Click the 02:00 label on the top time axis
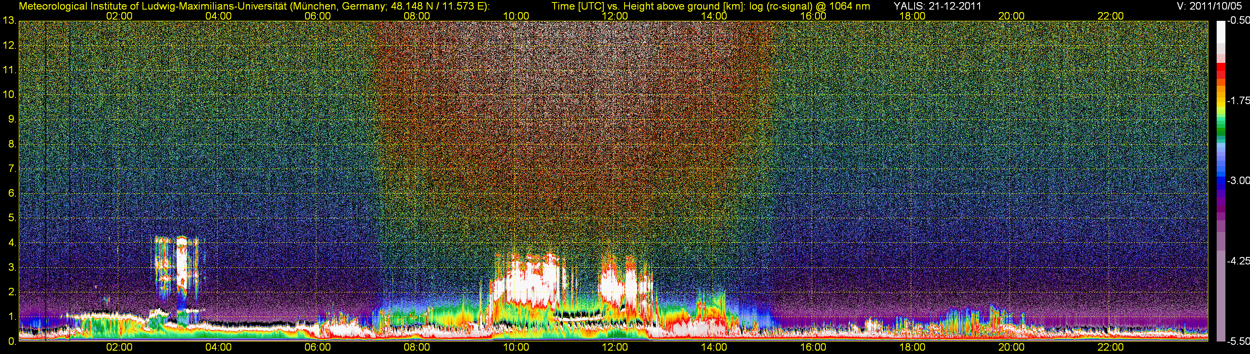Viewport: 1250px width, 354px height. point(119,16)
